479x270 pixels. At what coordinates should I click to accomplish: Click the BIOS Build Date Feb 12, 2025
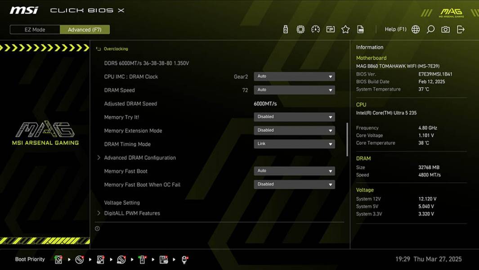pos(432,81)
